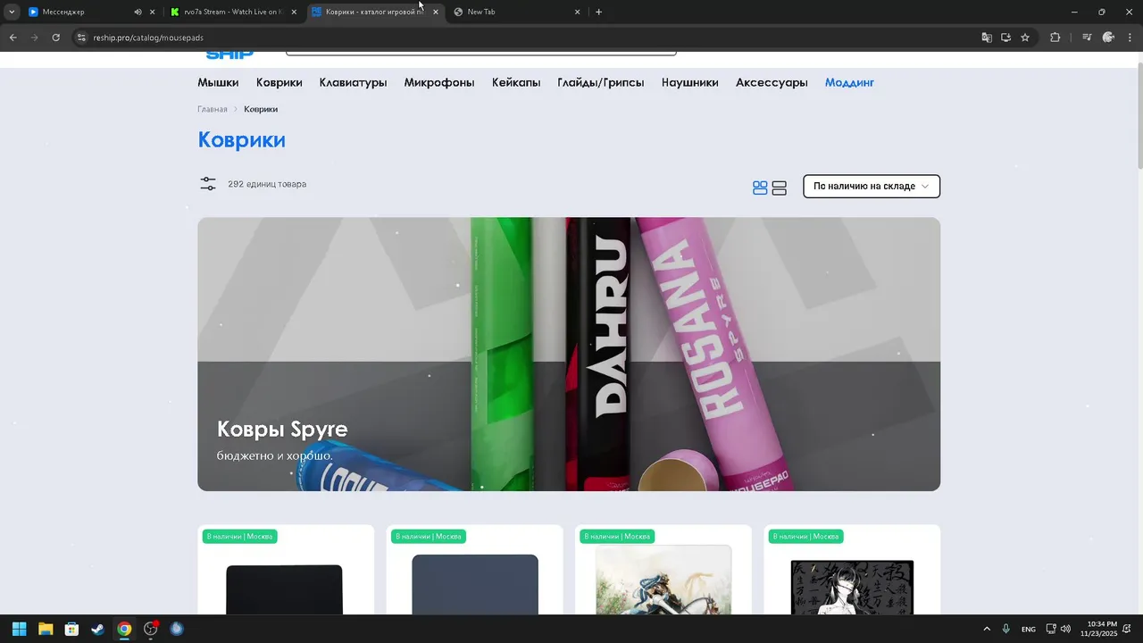This screenshot has width=1143, height=643.
Task: Open the Chrome profile avatar
Action: (1109, 38)
